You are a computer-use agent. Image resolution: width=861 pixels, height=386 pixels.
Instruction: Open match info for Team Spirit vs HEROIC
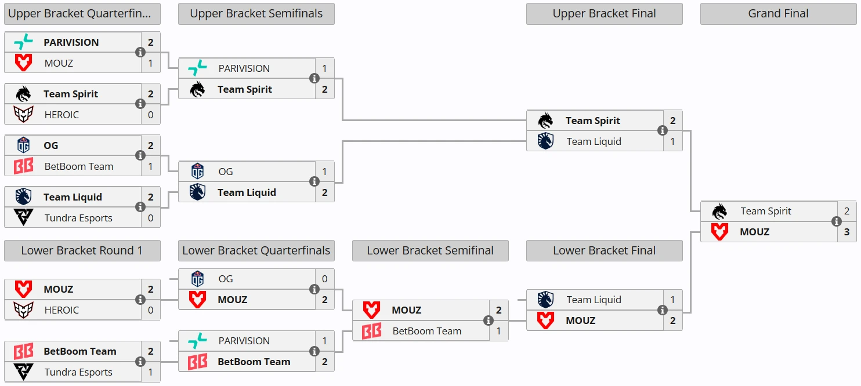coord(140,104)
